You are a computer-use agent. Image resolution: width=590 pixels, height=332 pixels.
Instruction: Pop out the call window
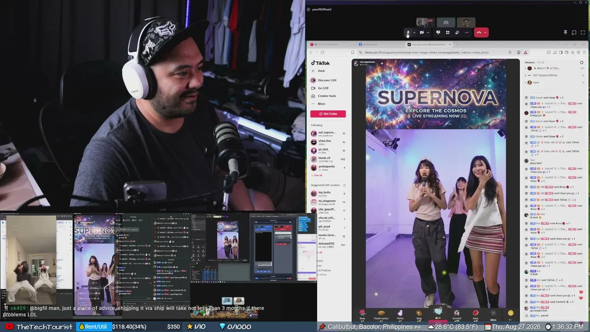574,33
